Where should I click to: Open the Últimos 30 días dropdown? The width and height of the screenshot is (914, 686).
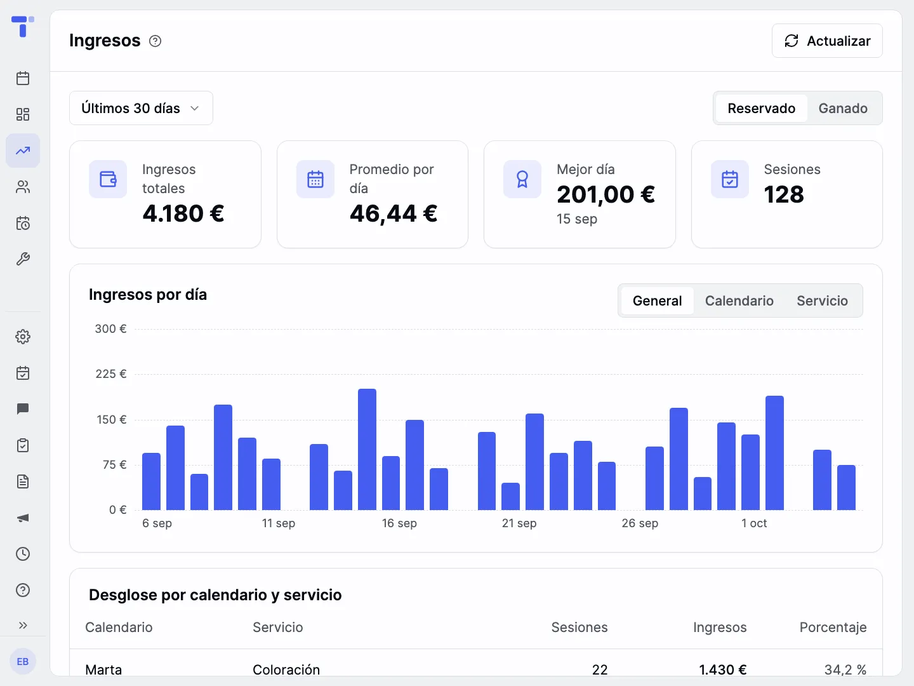pyautogui.click(x=141, y=108)
